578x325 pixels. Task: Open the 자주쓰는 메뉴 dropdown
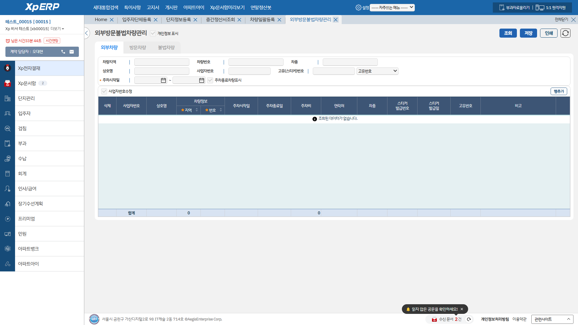(x=392, y=8)
